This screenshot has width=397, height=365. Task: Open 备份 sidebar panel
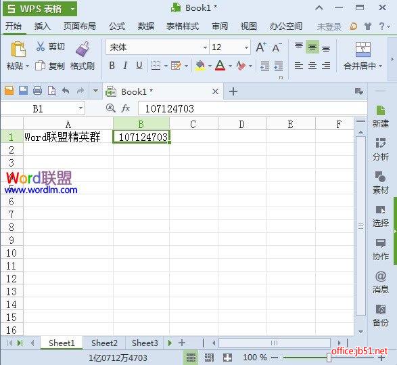tap(380, 316)
